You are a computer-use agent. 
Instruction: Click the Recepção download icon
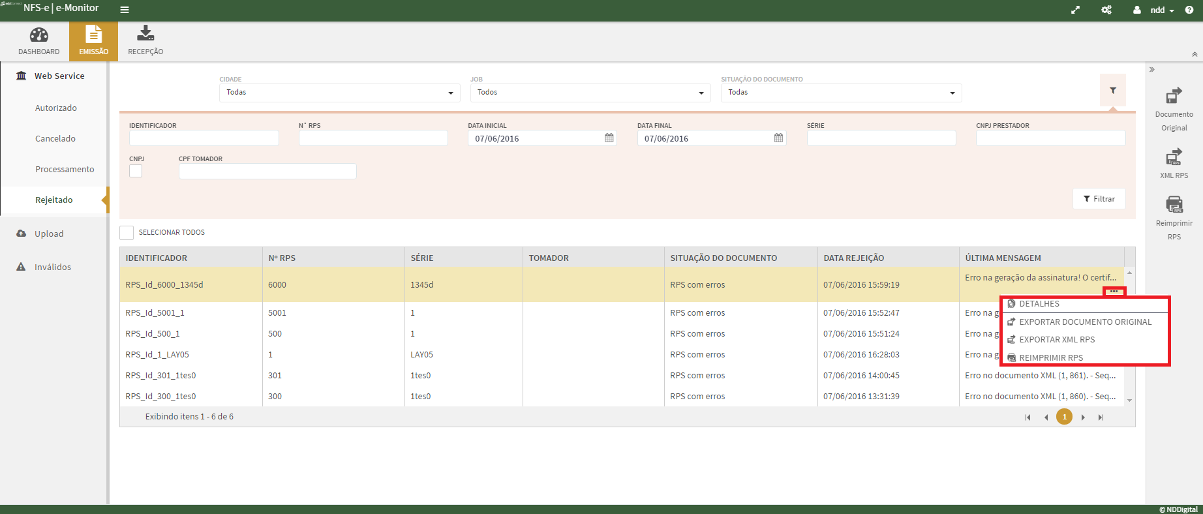pyautogui.click(x=145, y=33)
